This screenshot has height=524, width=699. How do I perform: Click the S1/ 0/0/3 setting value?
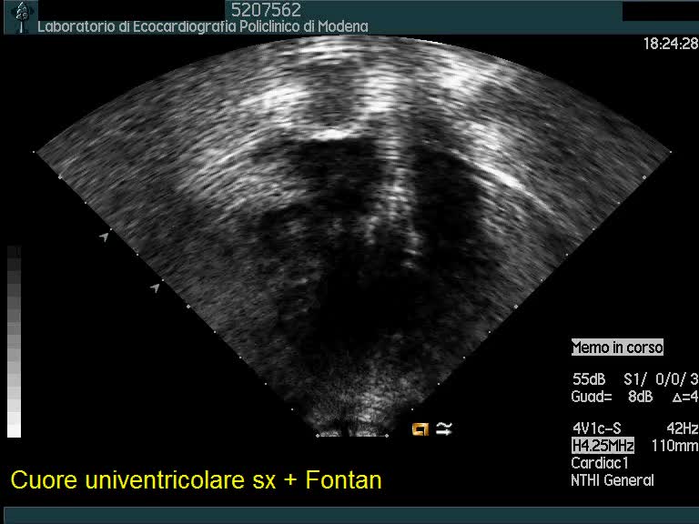(661, 379)
